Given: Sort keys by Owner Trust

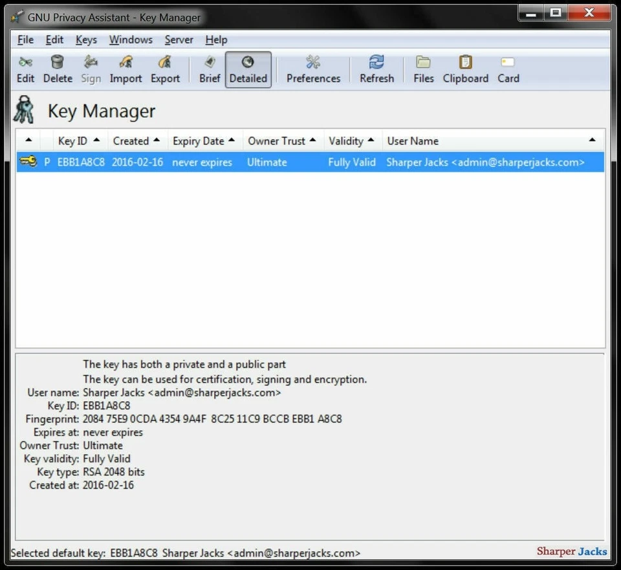Looking at the screenshot, I should click(277, 140).
